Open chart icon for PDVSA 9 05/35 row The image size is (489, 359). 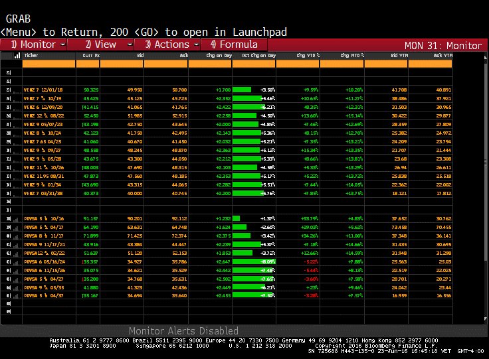(15, 288)
